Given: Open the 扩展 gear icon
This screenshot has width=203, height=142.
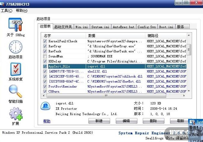Looking at the screenshot, I should point(16,114).
